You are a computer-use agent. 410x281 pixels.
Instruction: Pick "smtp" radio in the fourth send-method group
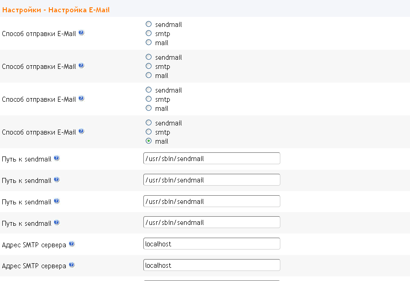click(x=148, y=132)
